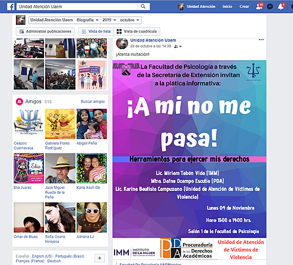Open the post options three-dots menu

tap(261, 40)
